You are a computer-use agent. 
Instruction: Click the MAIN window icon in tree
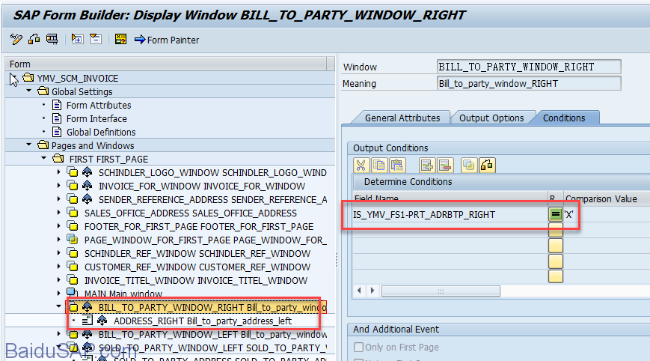73,293
